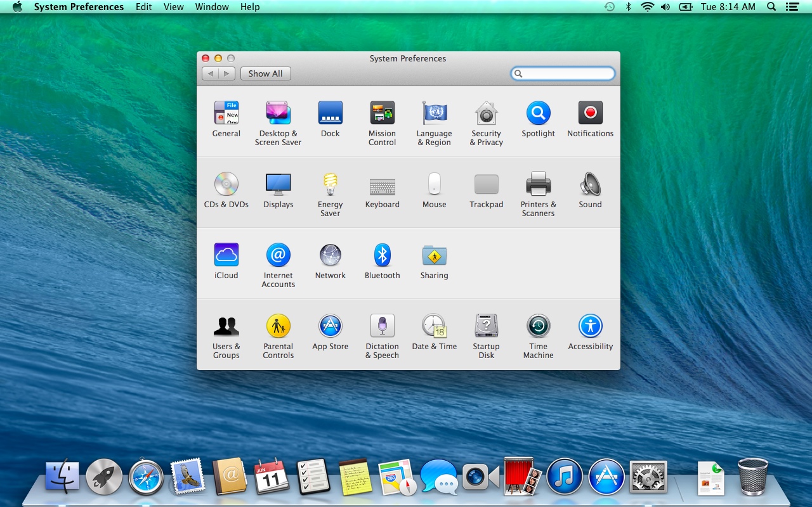
Task: Open Users & Groups preferences
Action: click(226, 337)
